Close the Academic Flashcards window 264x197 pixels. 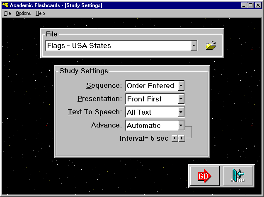259,5
